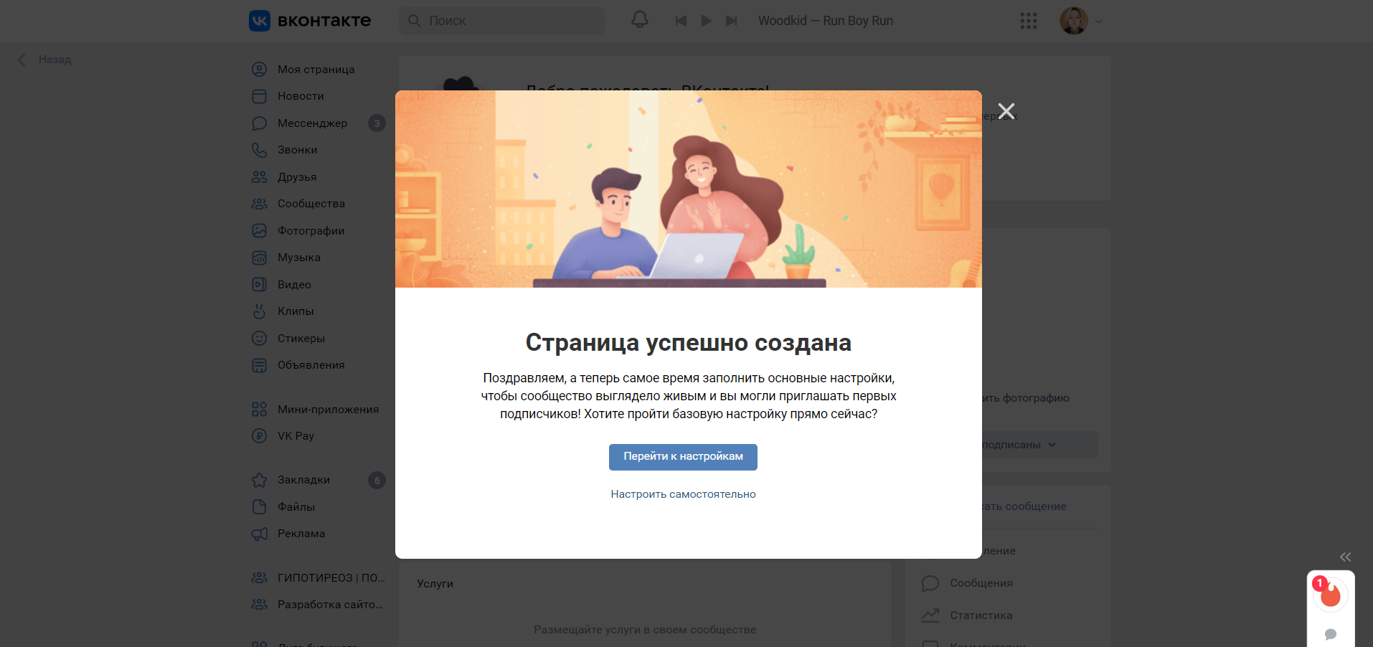Click the Услуги section heading

[x=435, y=584]
